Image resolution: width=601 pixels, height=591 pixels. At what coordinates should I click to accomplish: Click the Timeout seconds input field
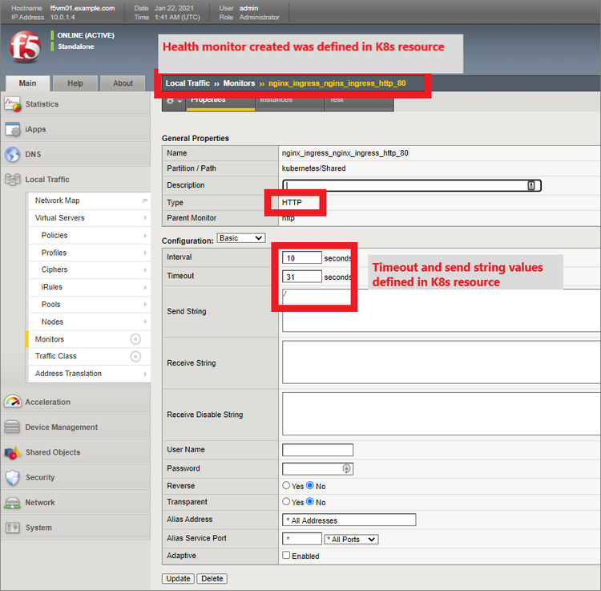pyautogui.click(x=302, y=277)
